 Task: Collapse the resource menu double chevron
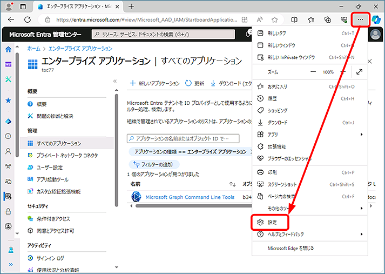coord(115,81)
